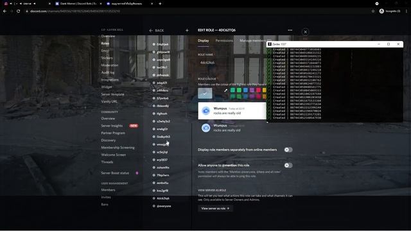Switch to the Display tab
411x231 pixels.
click(204, 40)
